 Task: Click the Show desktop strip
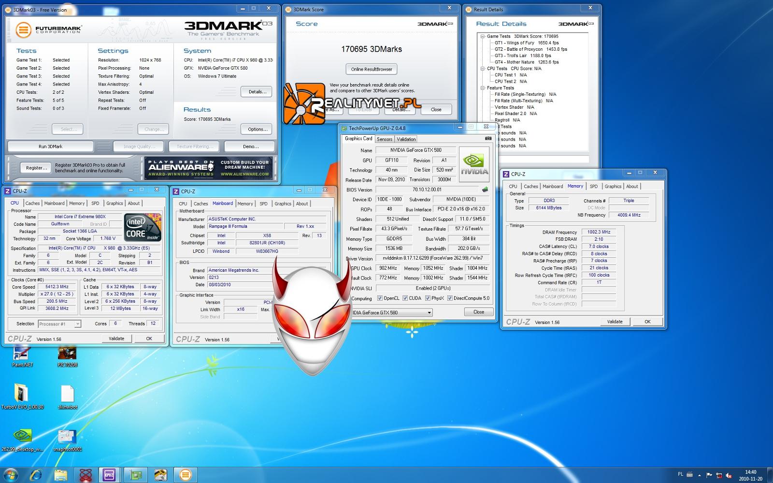770,475
